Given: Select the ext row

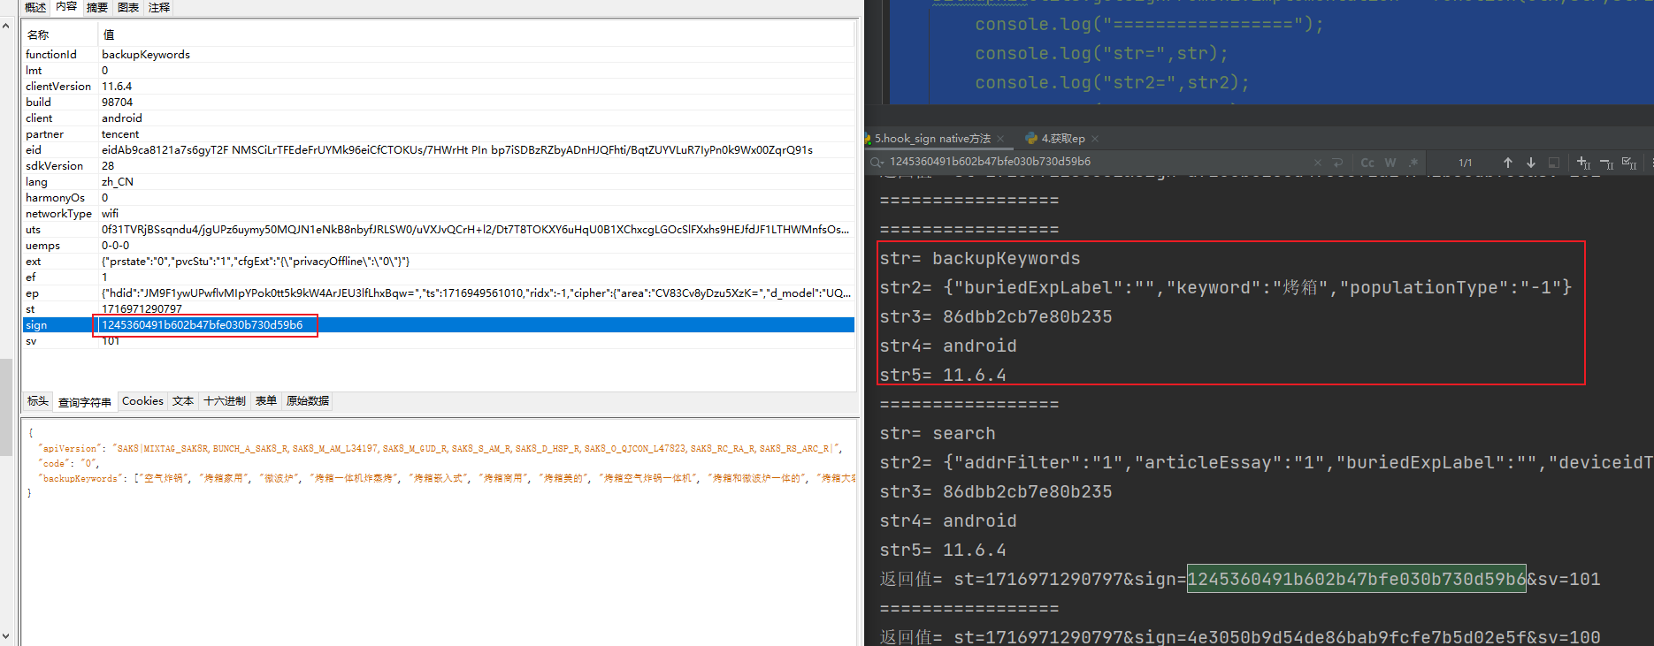Looking at the screenshot, I should (439, 262).
